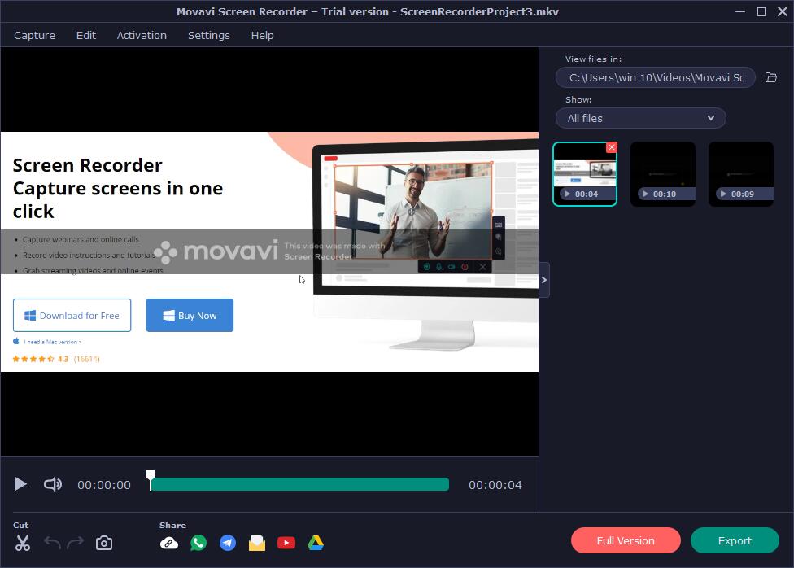Collapse the files panel using the arrow

pos(544,280)
